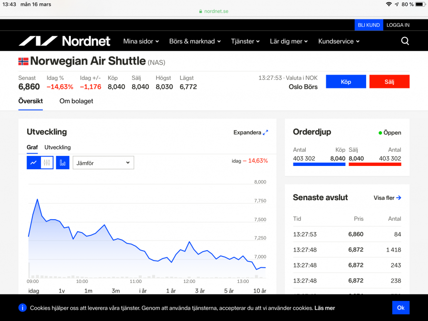Click the Norwegian flag icon

point(23,61)
